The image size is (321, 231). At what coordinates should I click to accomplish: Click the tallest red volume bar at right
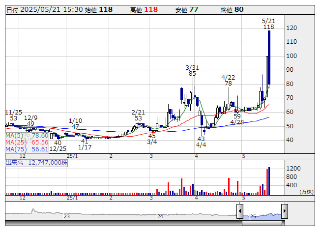[x=267, y=182]
